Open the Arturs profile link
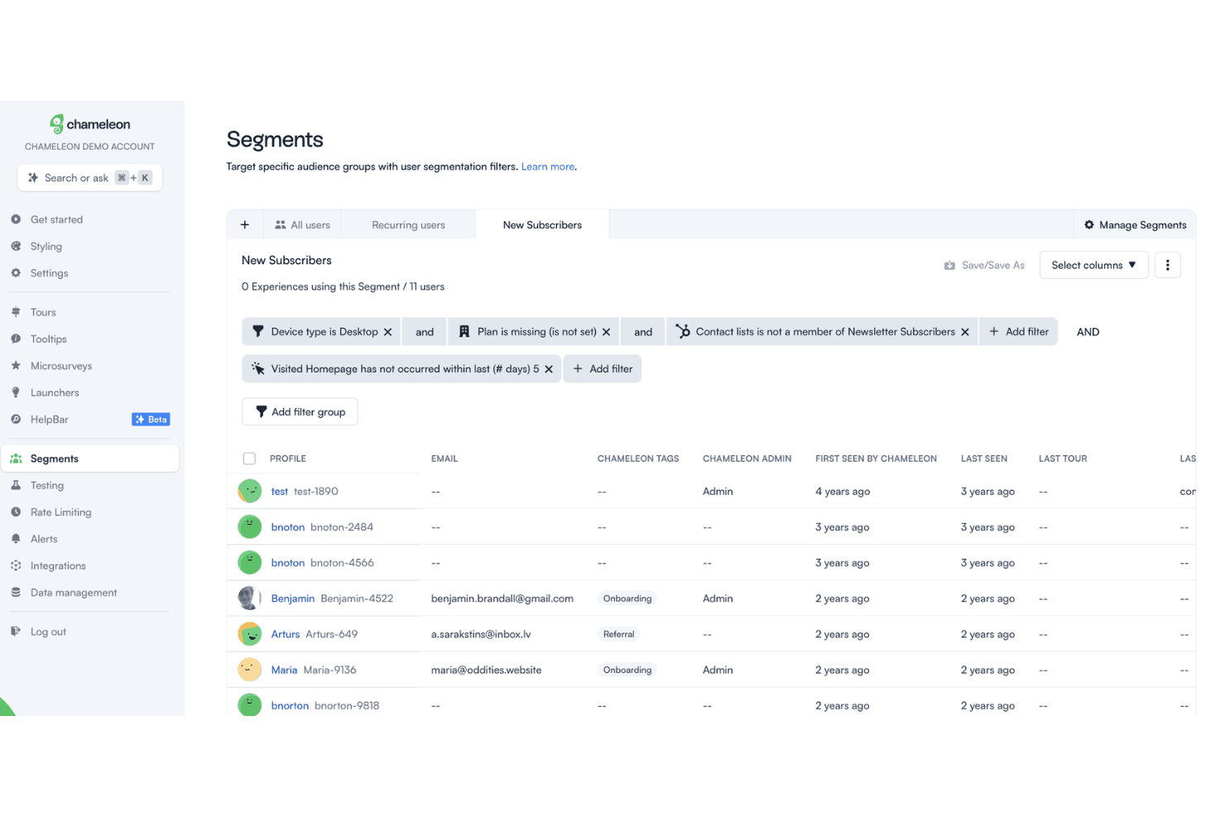This screenshot has height=817, width=1225. tap(286, 634)
